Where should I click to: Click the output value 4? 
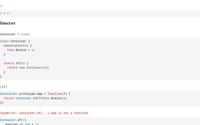[x=1, y=6]
